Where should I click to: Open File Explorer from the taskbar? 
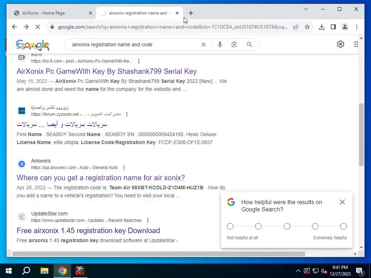[44, 271]
